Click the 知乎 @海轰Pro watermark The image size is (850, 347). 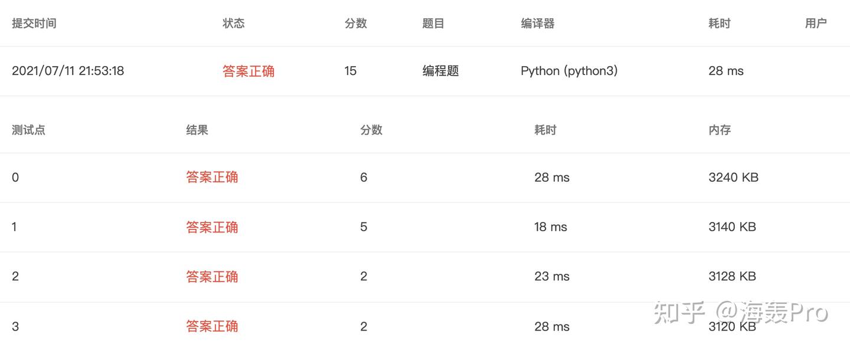(740, 313)
